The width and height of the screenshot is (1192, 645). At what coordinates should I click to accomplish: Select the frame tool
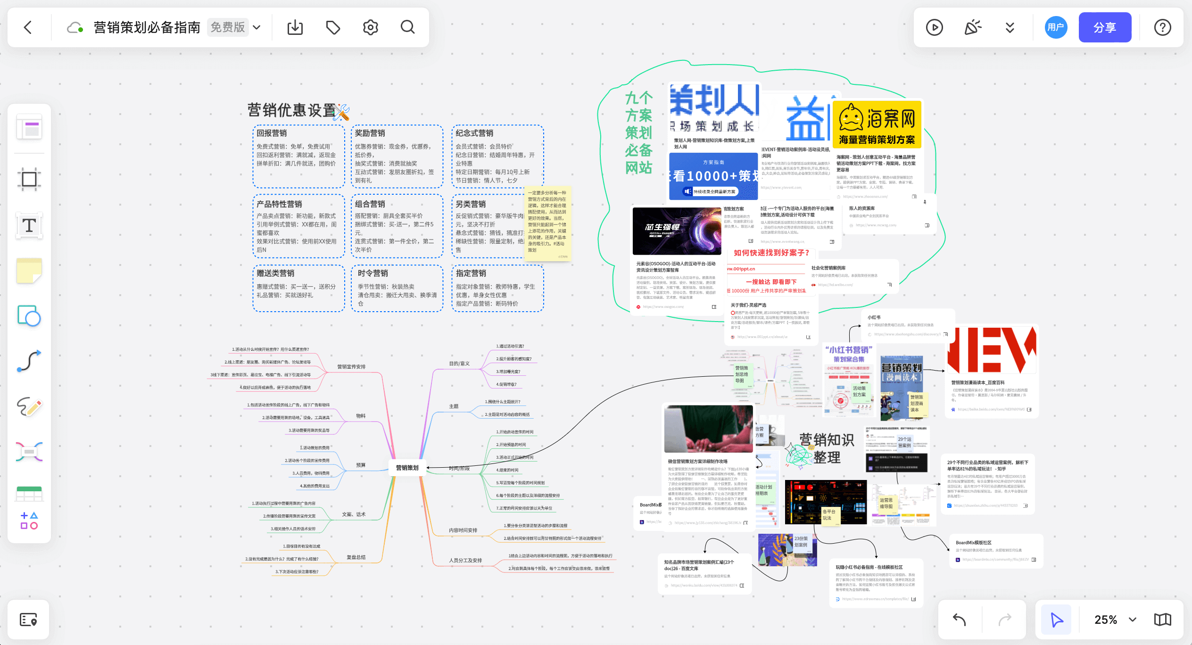29,179
